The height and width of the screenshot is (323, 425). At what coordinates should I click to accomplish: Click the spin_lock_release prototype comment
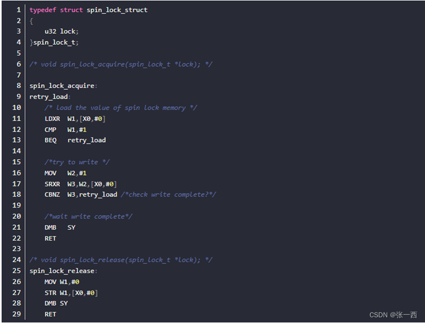(x=121, y=260)
